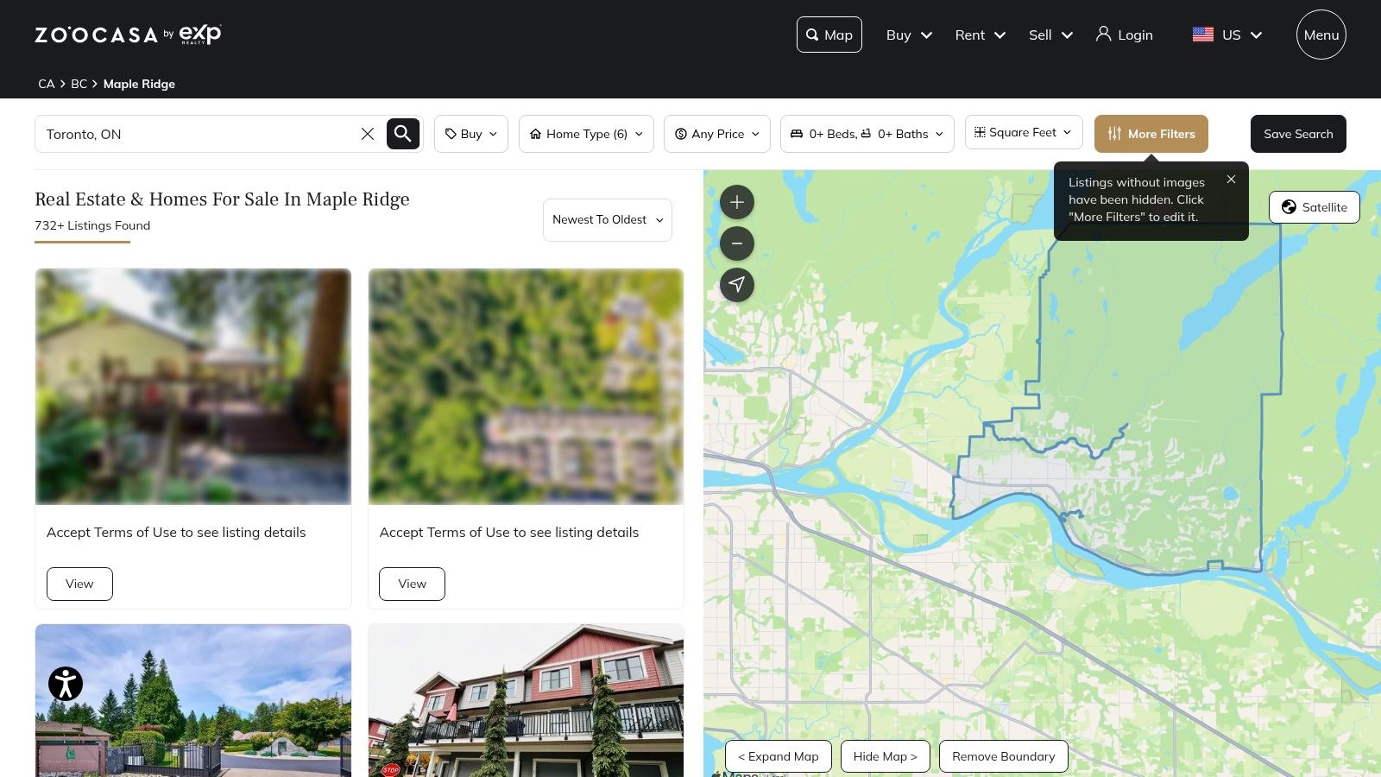Close the hidden listings tooltip
This screenshot has height=777, width=1381.
coord(1231,180)
